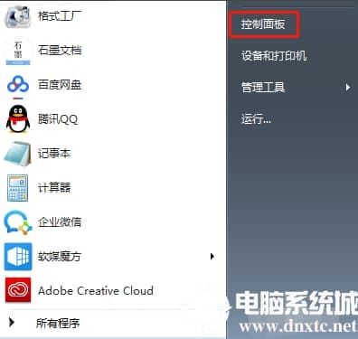Open the Adobe Creative Cloud red icon
Viewport: 358px width, 339px height.
(x=18, y=290)
